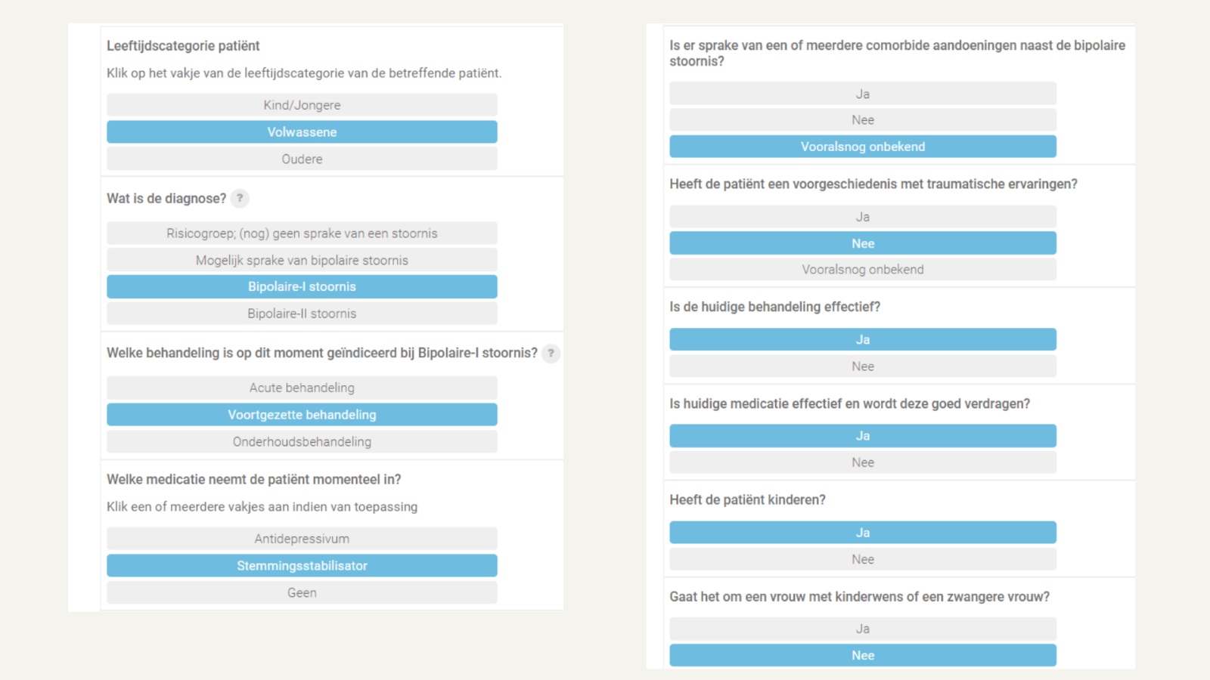
Task: Select Ja for comorbide aandoeningen
Action: 862,94
